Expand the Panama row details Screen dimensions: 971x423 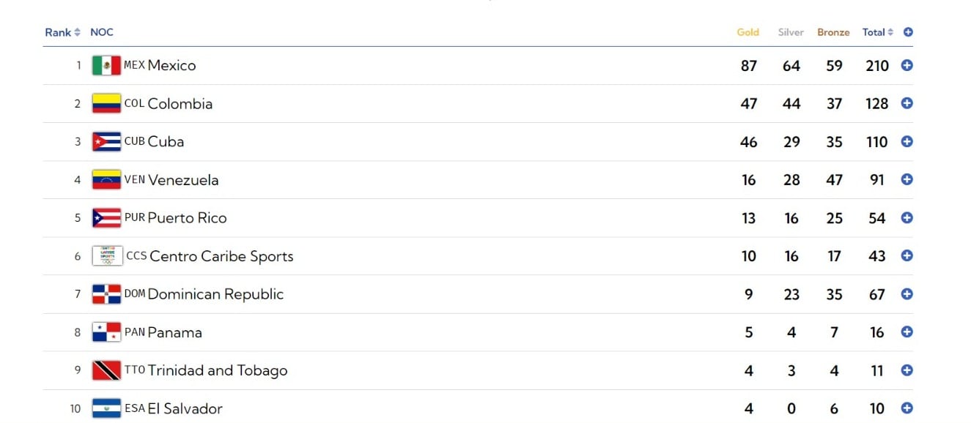907,332
